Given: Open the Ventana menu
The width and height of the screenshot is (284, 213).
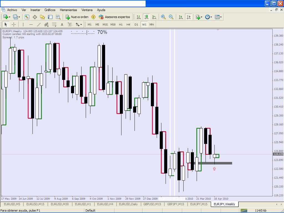Looking at the screenshot, I should (87, 10).
